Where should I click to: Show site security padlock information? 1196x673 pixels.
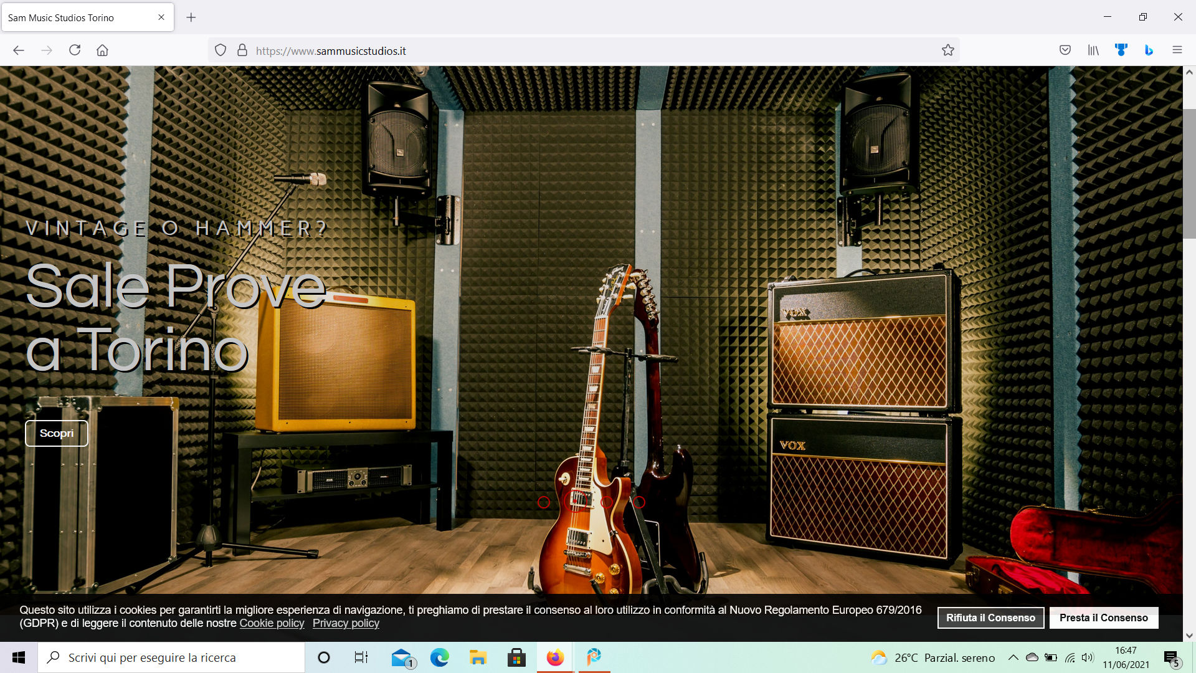point(242,50)
